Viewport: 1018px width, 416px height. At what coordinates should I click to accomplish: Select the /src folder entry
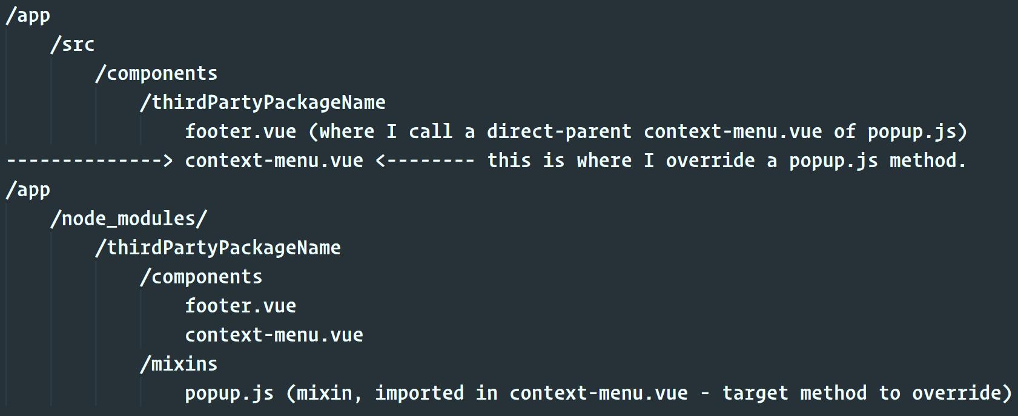click(73, 45)
